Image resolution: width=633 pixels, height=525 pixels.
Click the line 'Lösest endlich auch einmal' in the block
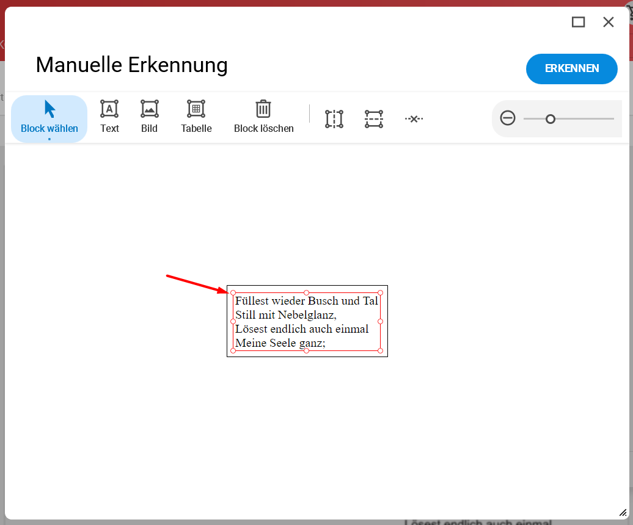coord(302,329)
